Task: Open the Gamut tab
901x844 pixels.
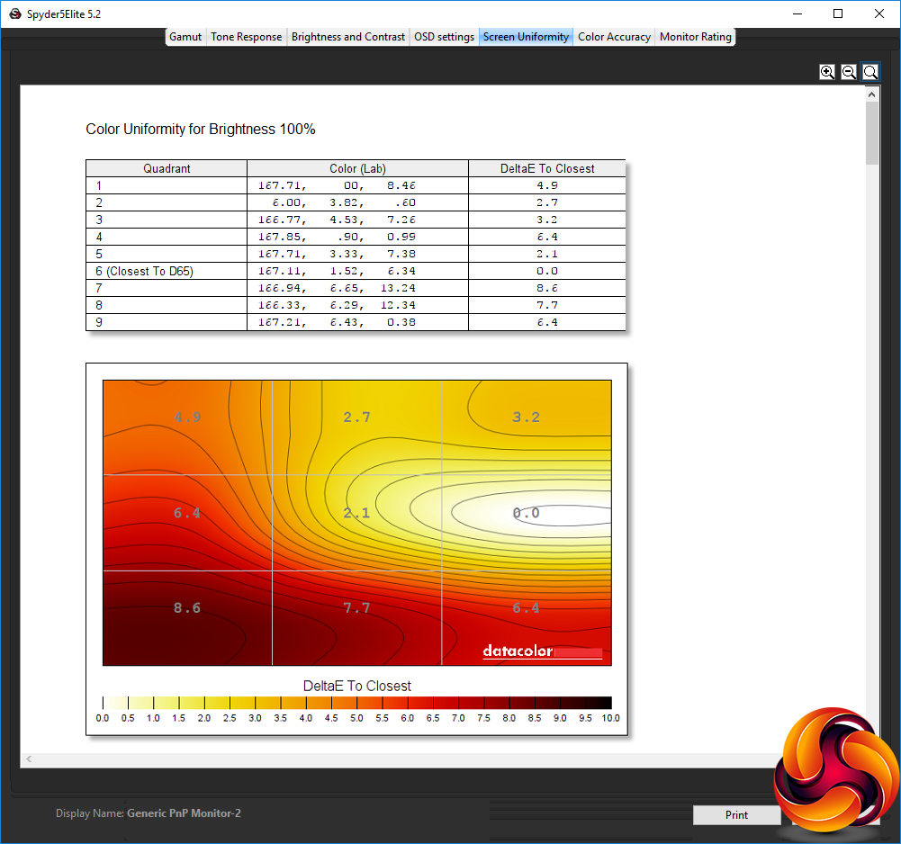Action: (185, 37)
